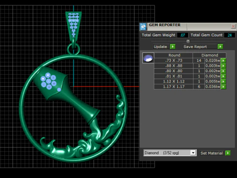Click the 0.003tw weight cell

click(x=213, y=66)
